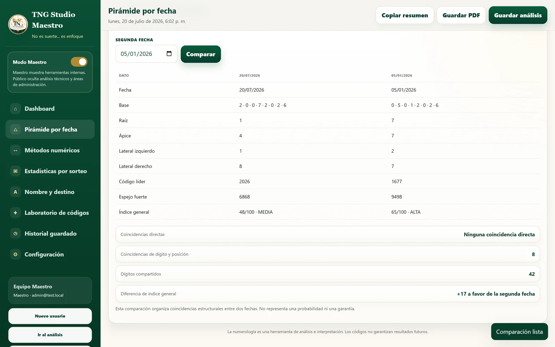The width and height of the screenshot is (555, 347).
Task: Click the TNG Studio logo emblem
Action: (x=18, y=24)
